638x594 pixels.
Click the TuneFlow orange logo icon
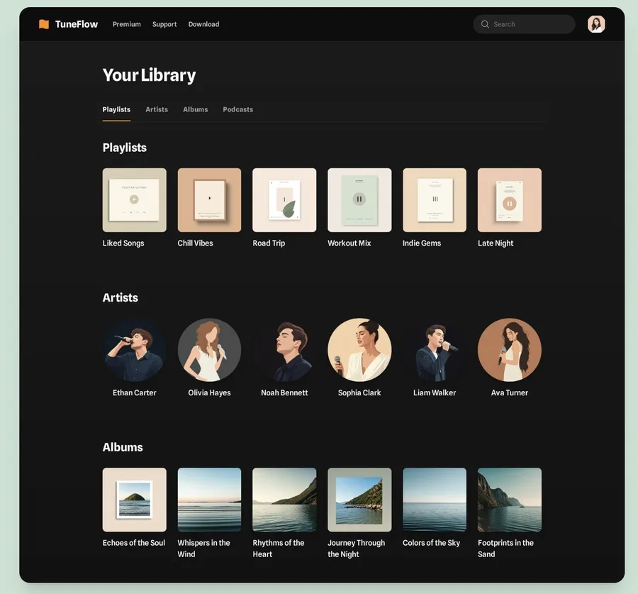coord(44,24)
